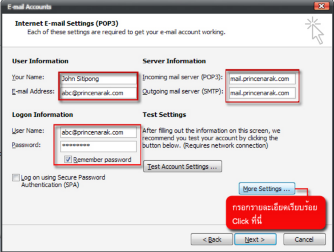Click the Your Name label
The image size is (334, 252).
coord(28,77)
